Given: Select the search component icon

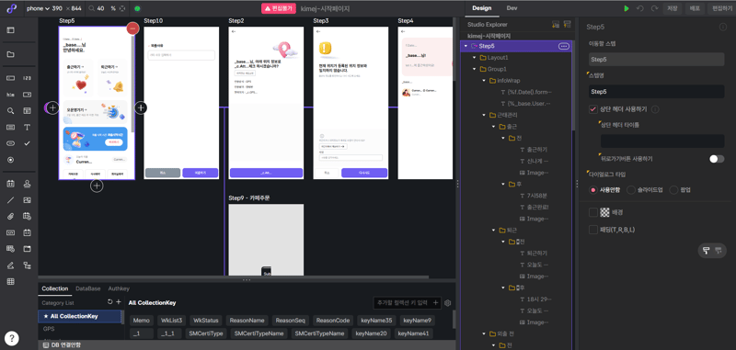Looking at the screenshot, I should (10, 111).
